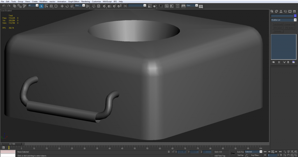Open the selection filter 'All' dropdown
Viewport: 298px width, 157px height.
point(37,6)
